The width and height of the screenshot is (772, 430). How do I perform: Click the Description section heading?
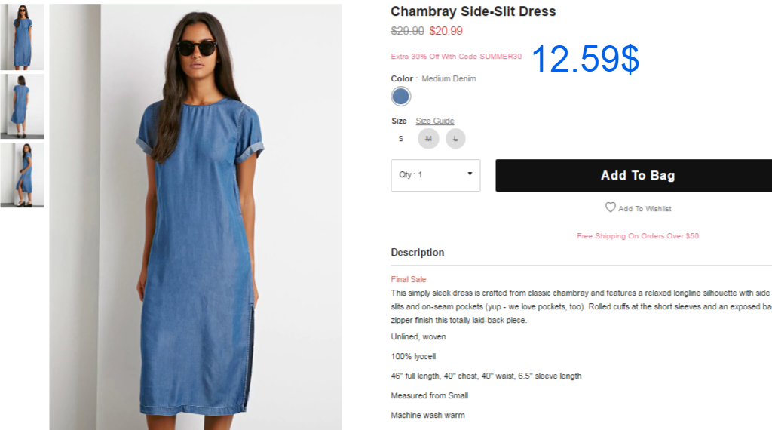[418, 253]
